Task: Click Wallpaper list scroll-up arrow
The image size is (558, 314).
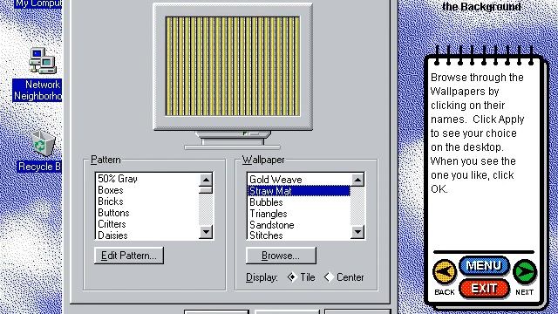Action: tap(357, 180)
